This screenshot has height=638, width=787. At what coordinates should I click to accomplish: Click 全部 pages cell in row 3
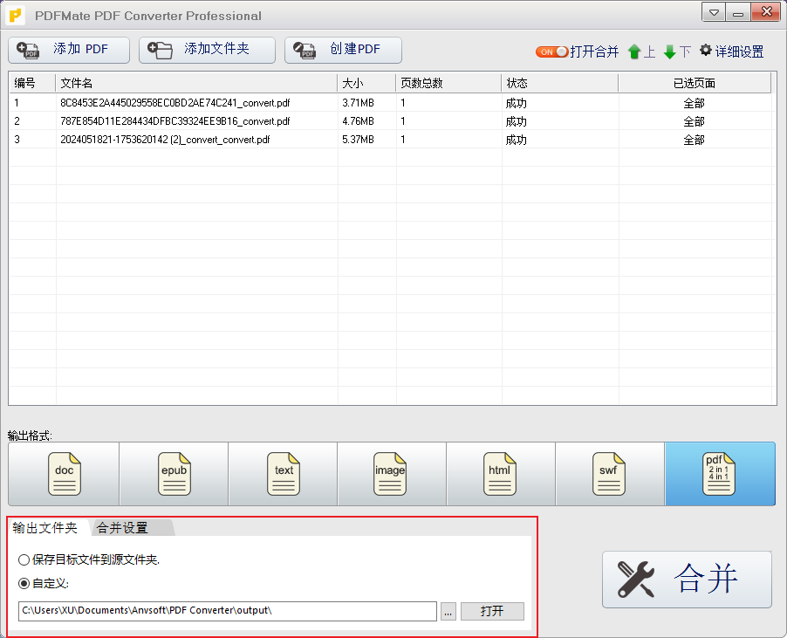point(695,140)
